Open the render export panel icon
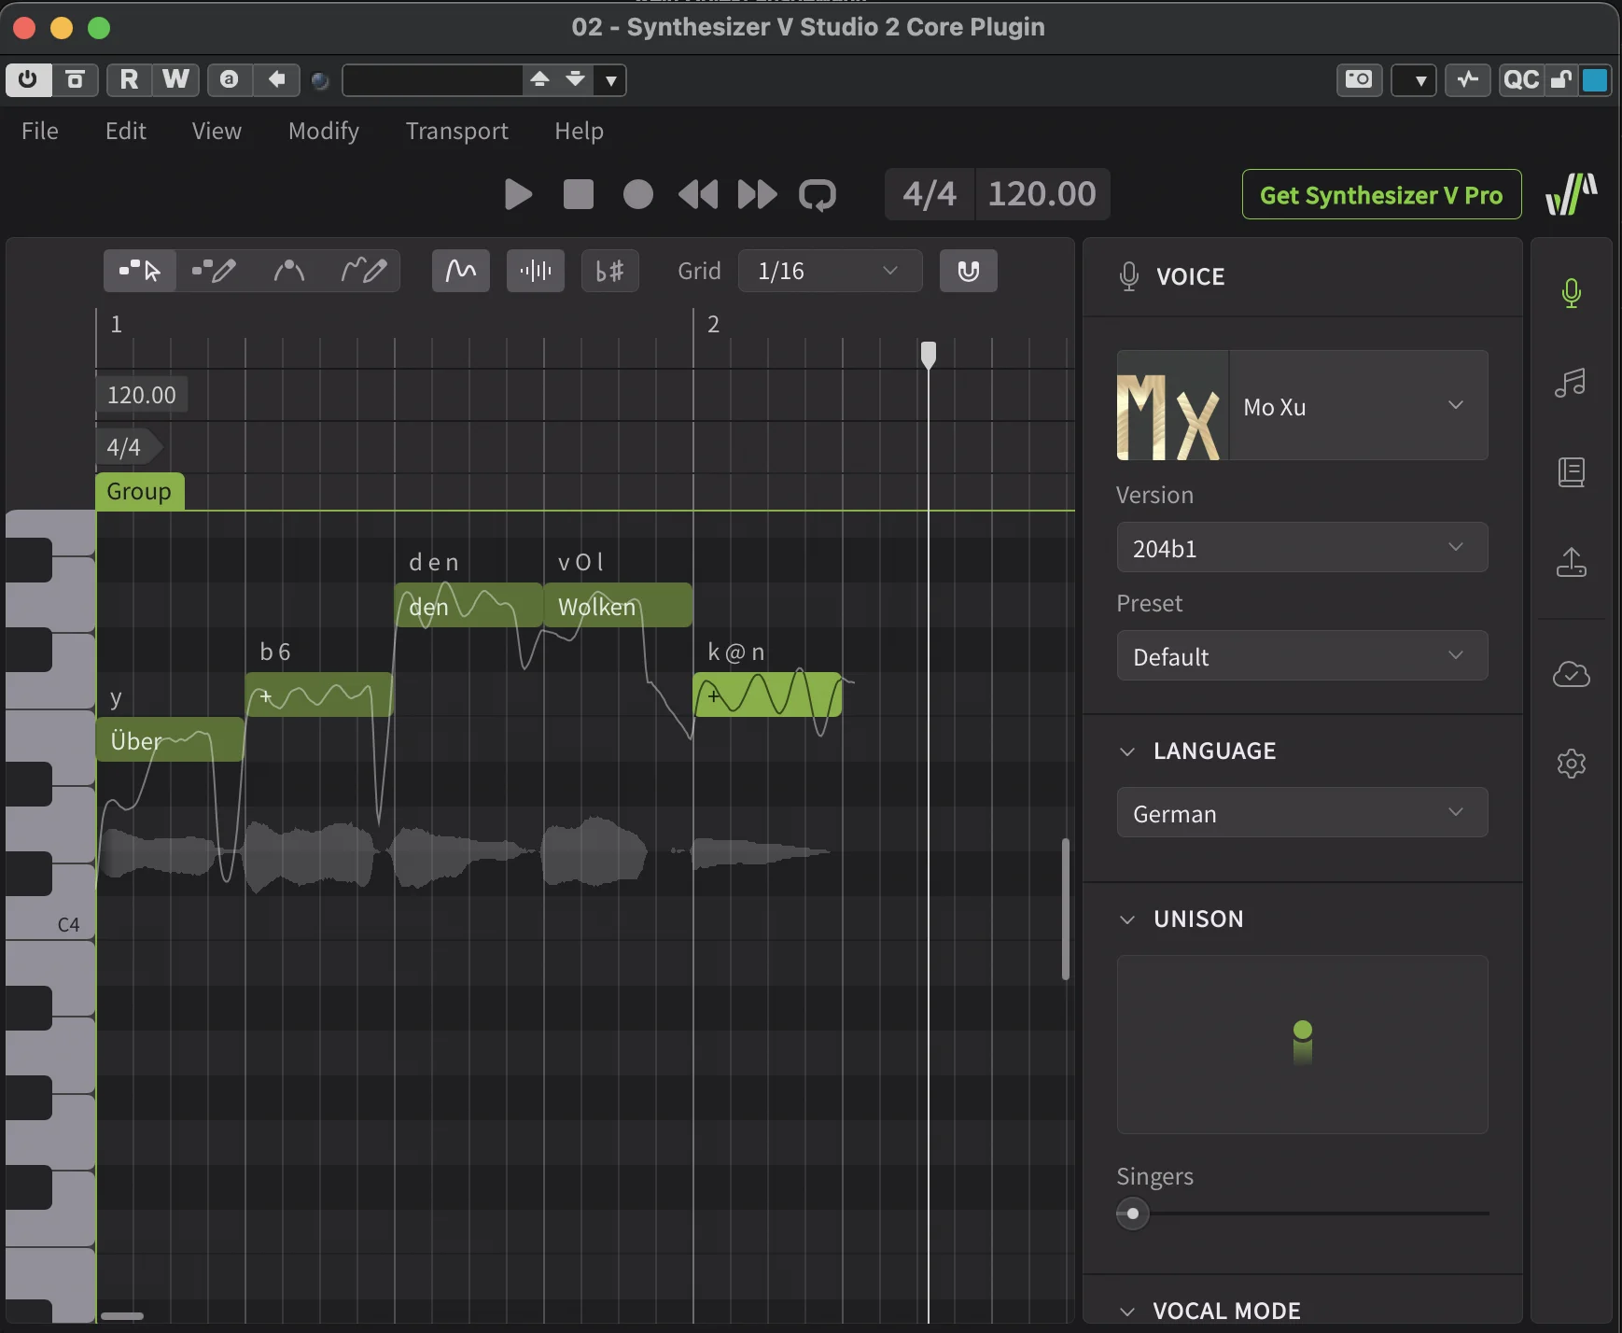The image size is (1622, 1333). point(1572,562)
